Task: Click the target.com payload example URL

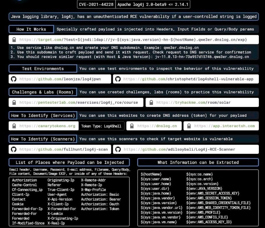Action: click(x=133, y=40)
